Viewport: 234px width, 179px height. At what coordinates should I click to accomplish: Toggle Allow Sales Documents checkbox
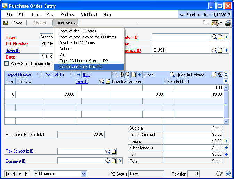[7, 64]
